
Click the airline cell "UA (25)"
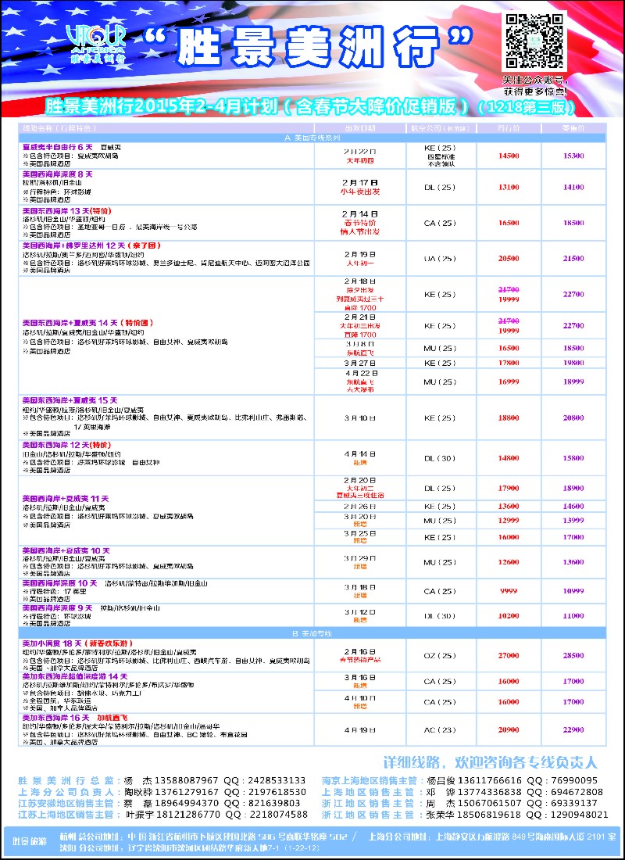tap(441, 258)
